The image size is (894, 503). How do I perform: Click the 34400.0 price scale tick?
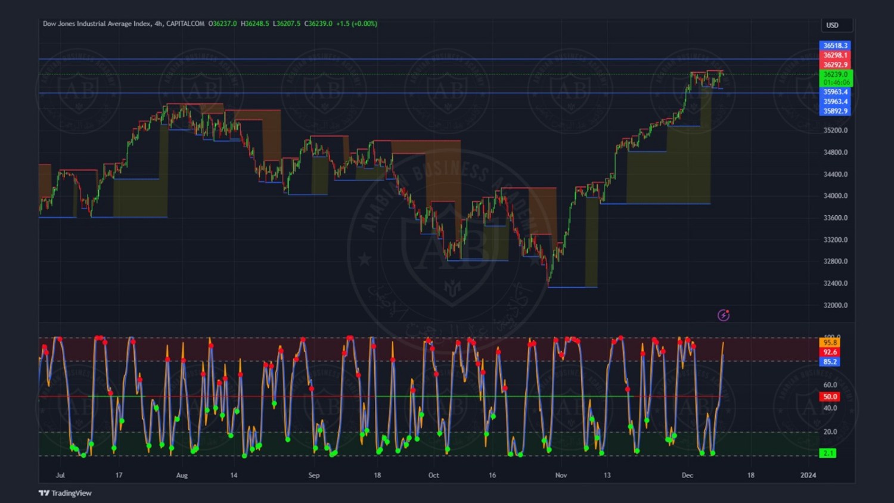coord(836,174)
